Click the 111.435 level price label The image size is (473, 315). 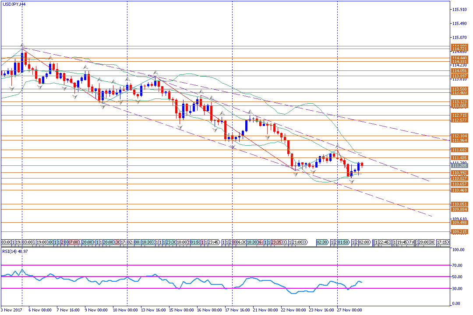click(x=459, y=157)
